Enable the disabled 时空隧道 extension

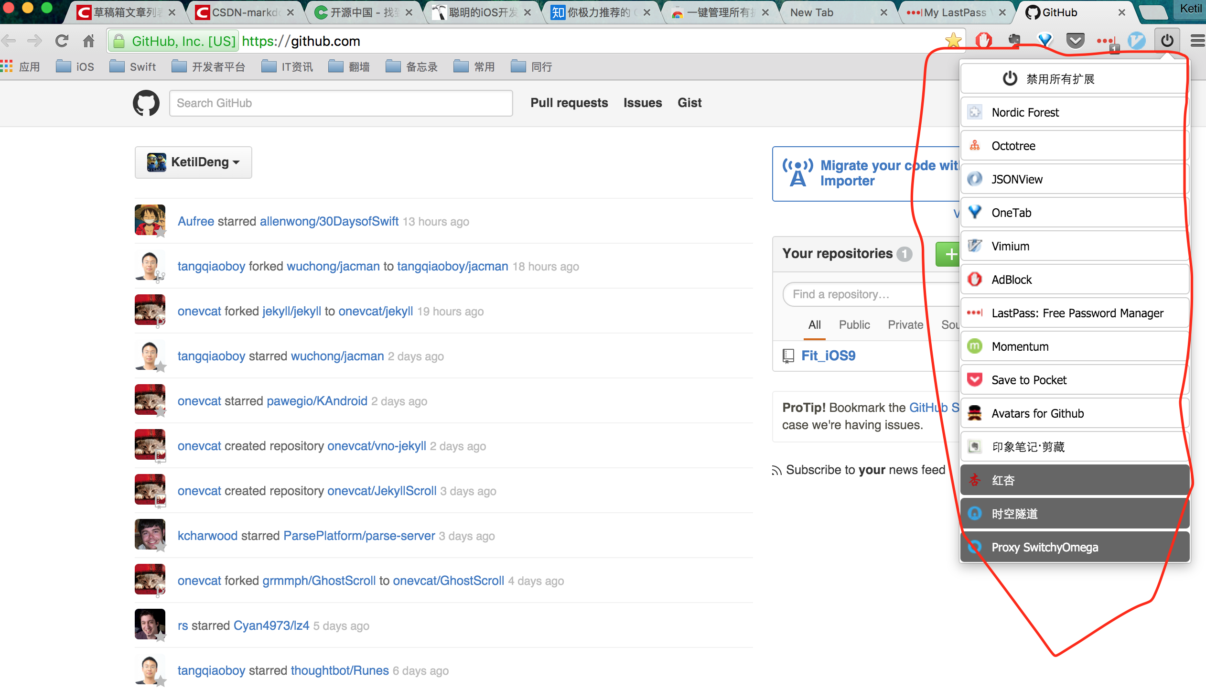click(1074, 514)
